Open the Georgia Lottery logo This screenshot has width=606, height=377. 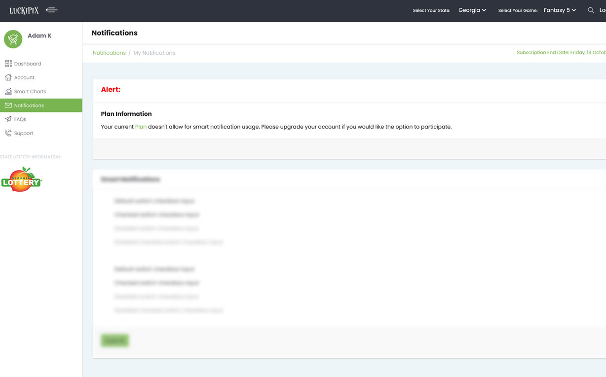[21, 179]
